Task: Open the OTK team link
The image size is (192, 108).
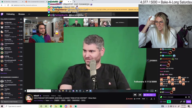Action: coord(51,100)
